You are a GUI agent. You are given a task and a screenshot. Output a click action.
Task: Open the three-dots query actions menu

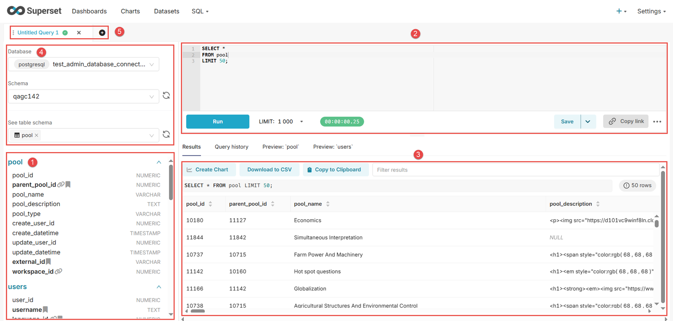point(657,122)
